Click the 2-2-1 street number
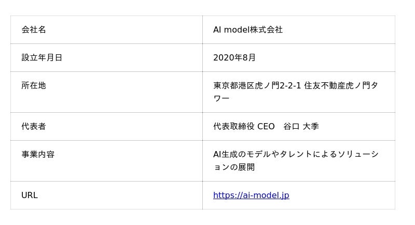This screenshot has width=415, height=225. pyautogui.click(x=290, y=86)
